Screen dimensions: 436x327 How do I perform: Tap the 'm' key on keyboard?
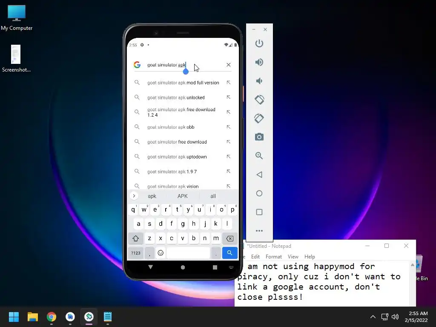point(216,238)
